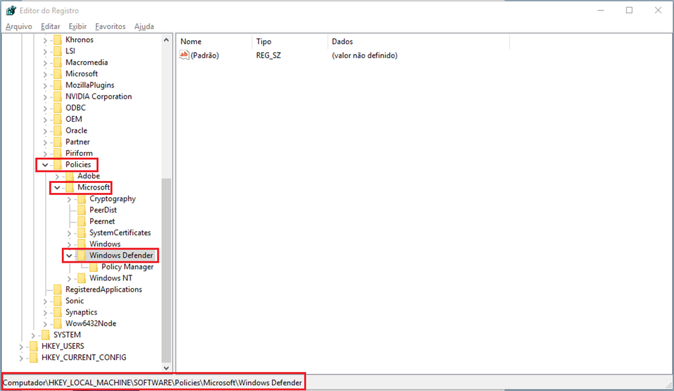This screenshot has height=391, width=674.
Task: Expand the Wow6432Node key
Action: tap(45, 324)
